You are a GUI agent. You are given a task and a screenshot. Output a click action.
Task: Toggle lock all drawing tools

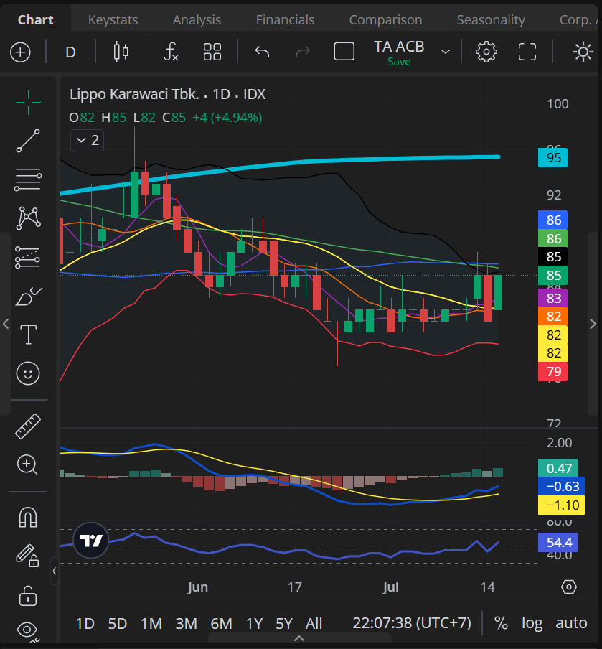tap(28, 596)
